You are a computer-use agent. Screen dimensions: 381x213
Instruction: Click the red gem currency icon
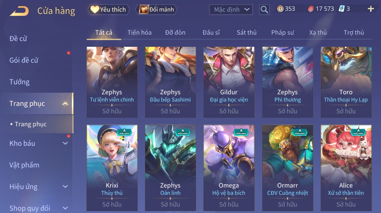tap(311, 9)
